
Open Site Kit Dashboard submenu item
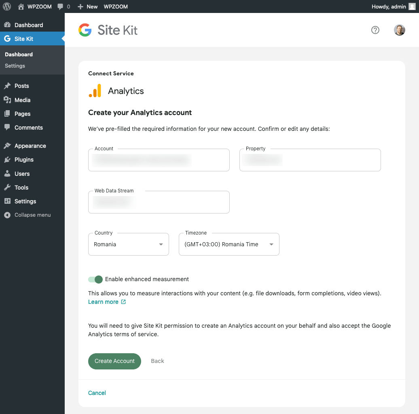[x=19, y=54]
